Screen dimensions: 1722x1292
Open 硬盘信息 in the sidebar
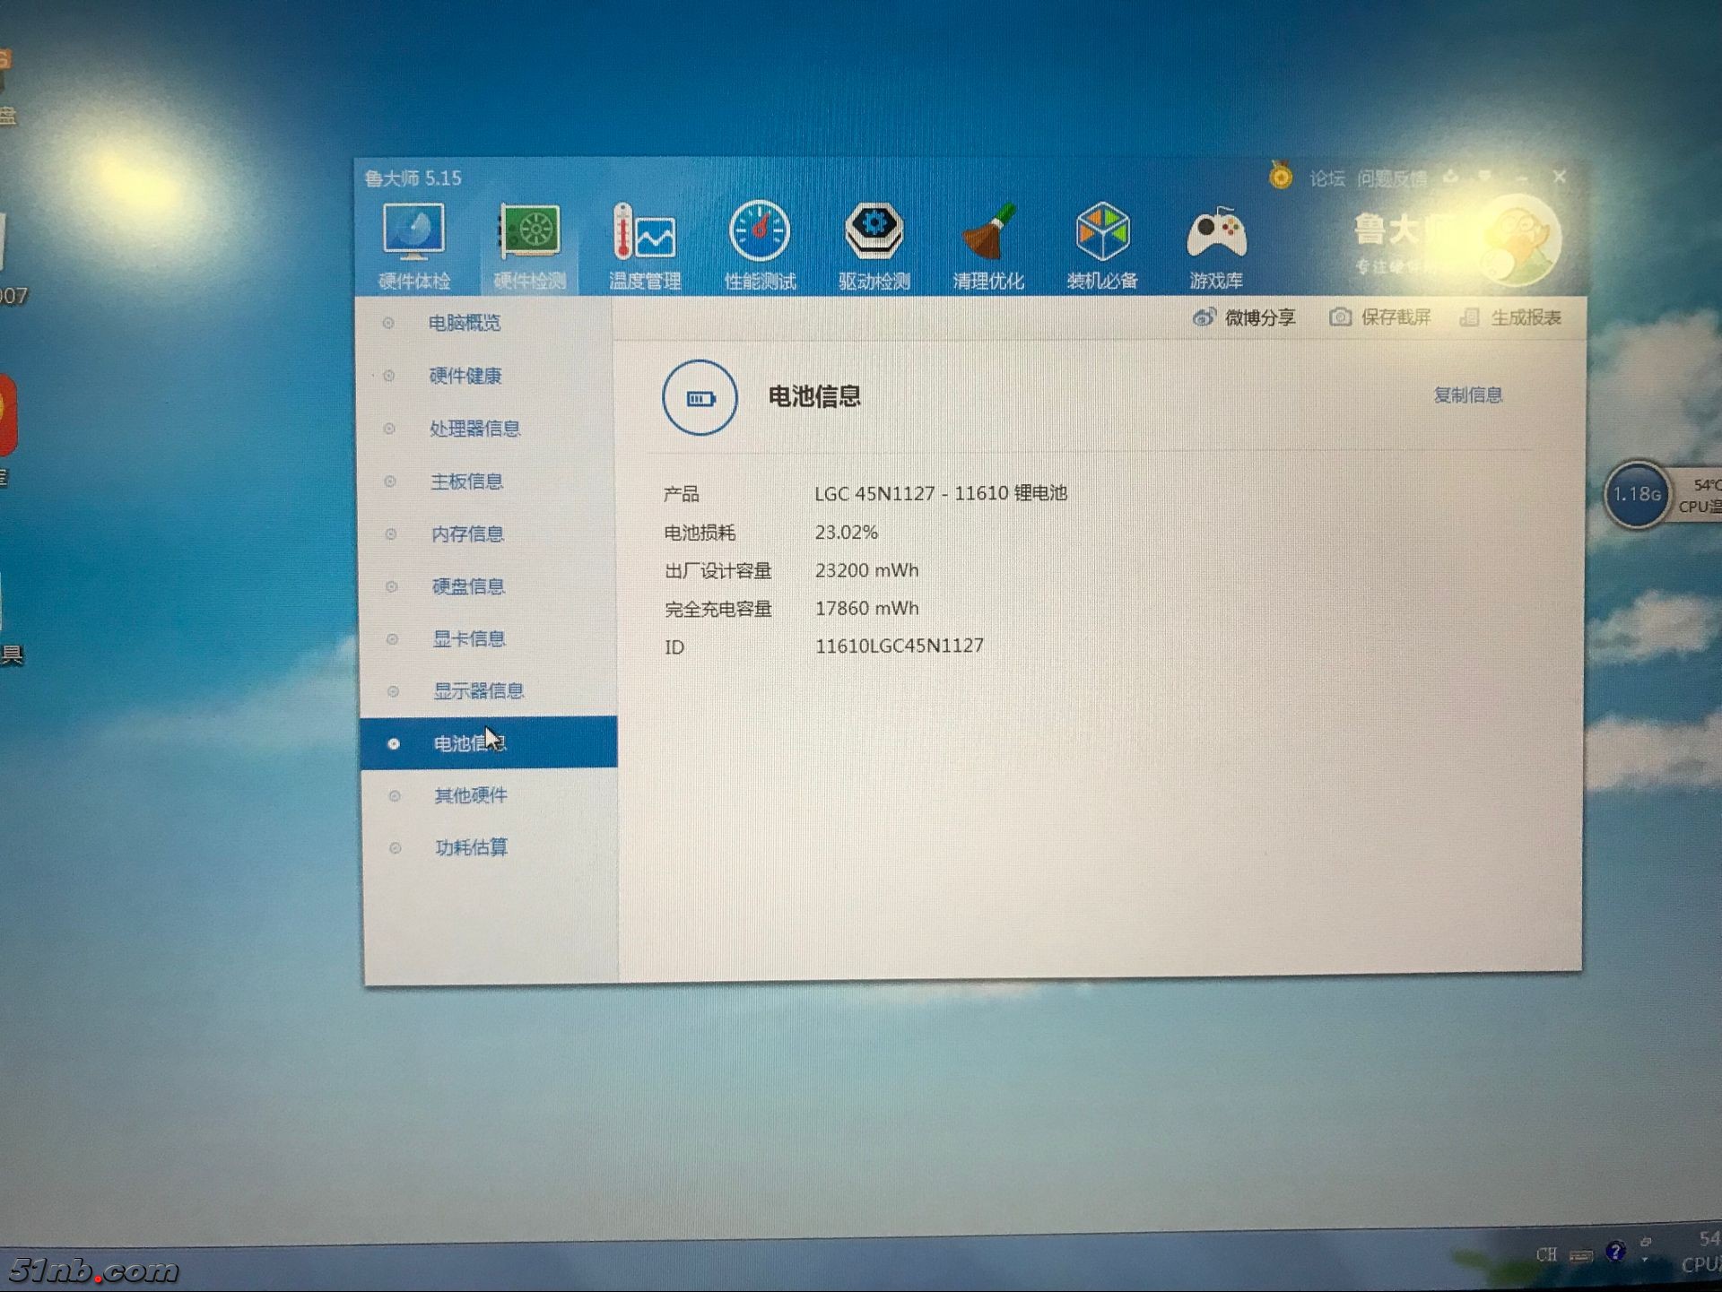[467, 586]
